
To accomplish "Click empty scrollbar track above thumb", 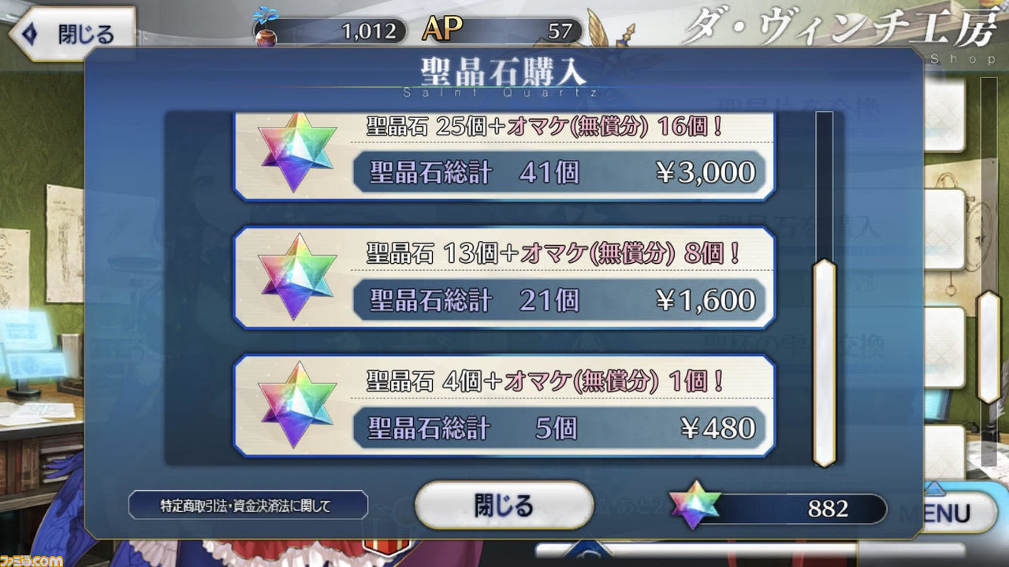I will 825,185.
